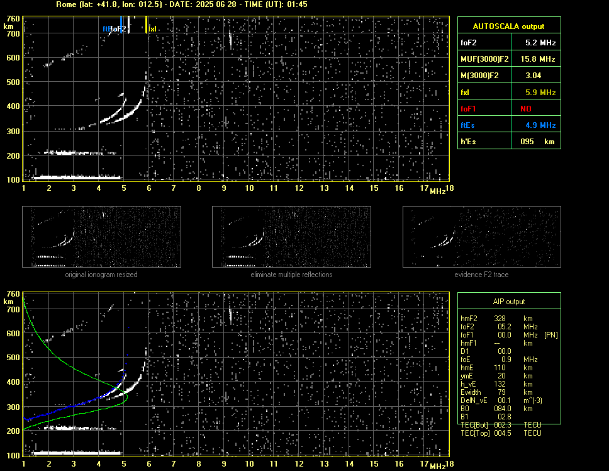
Task: Click the red 'foF1' row label
Action: [x=468, y=109]
